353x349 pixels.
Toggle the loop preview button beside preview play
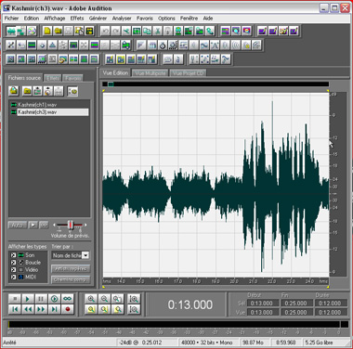[x=44, y=225]
